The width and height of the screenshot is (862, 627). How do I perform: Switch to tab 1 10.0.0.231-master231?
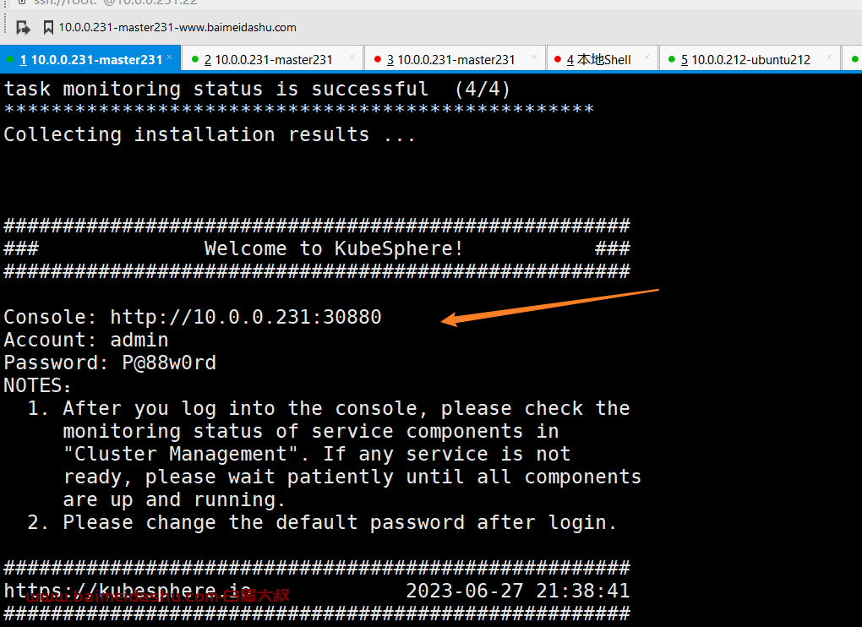(90, 59)
